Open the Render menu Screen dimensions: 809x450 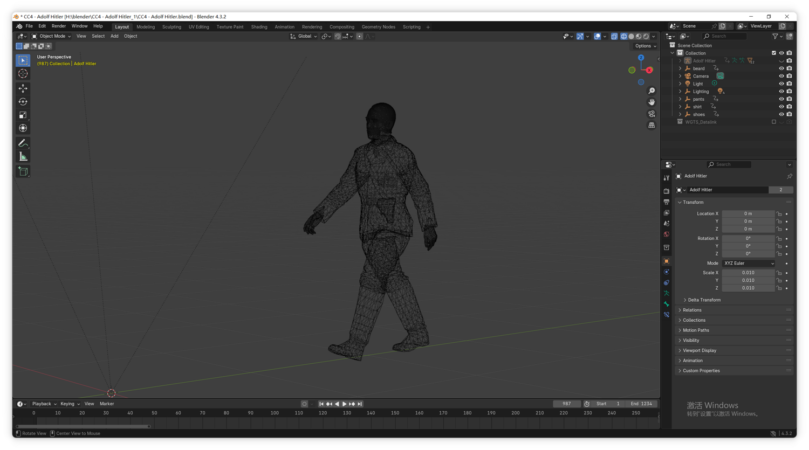(x=58, y=26)
